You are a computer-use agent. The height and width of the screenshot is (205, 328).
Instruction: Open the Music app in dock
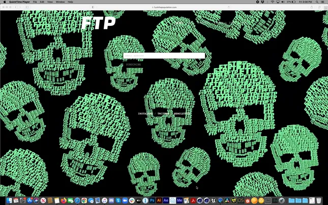coord(104,200)
